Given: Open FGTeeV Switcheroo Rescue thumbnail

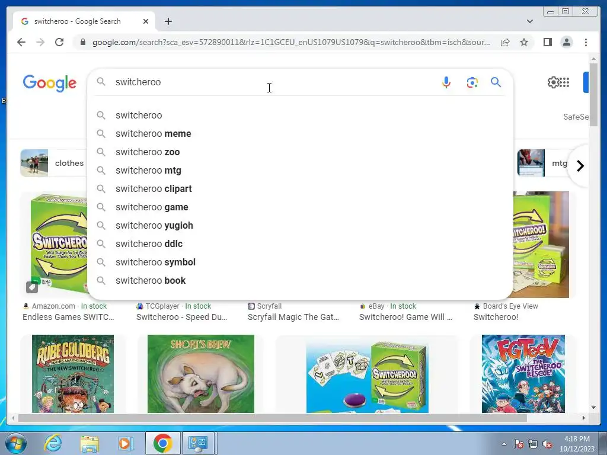Looking at the screenshot, I should pos(523,374).
